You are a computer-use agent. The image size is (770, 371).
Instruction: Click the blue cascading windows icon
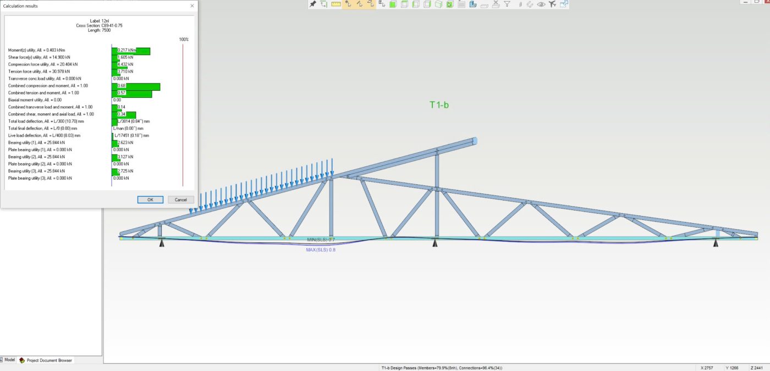(564, 4)
